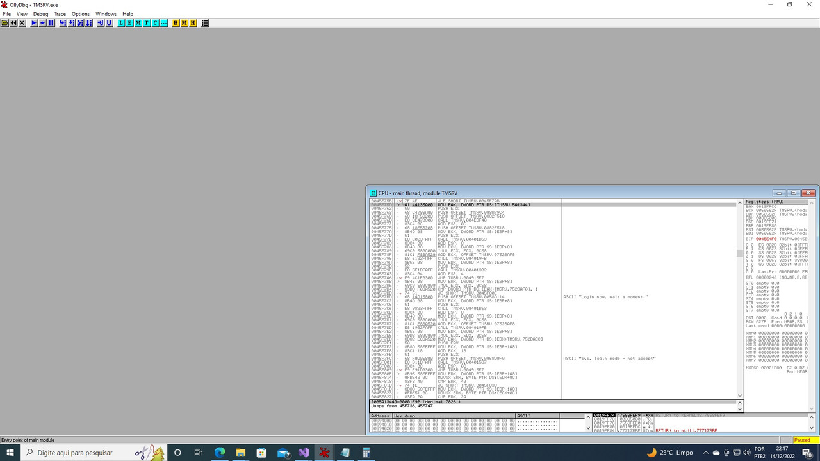Click the CPU window title bar icon
The height and width of the screenshot is (461, 820).
[373, 193]
